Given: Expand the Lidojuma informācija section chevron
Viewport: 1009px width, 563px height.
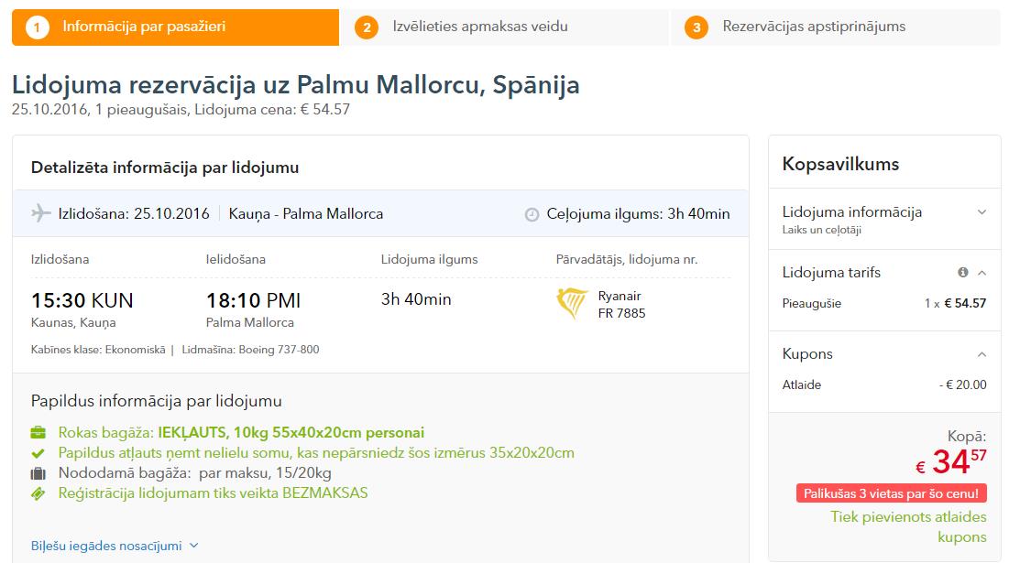Looking at the screenshot, I should (x=982, y=212).
